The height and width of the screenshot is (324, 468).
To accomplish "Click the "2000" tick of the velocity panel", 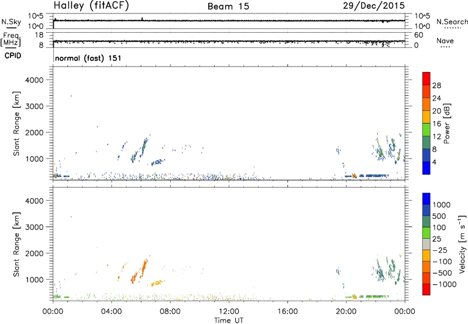I will pos(35,253).
